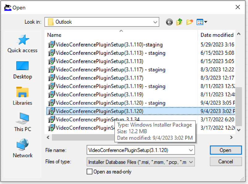Screen dimensions: 248x184
Task: Click installer icon of VideoConferencePluginSetup_3.1.34
Action: 51,119
